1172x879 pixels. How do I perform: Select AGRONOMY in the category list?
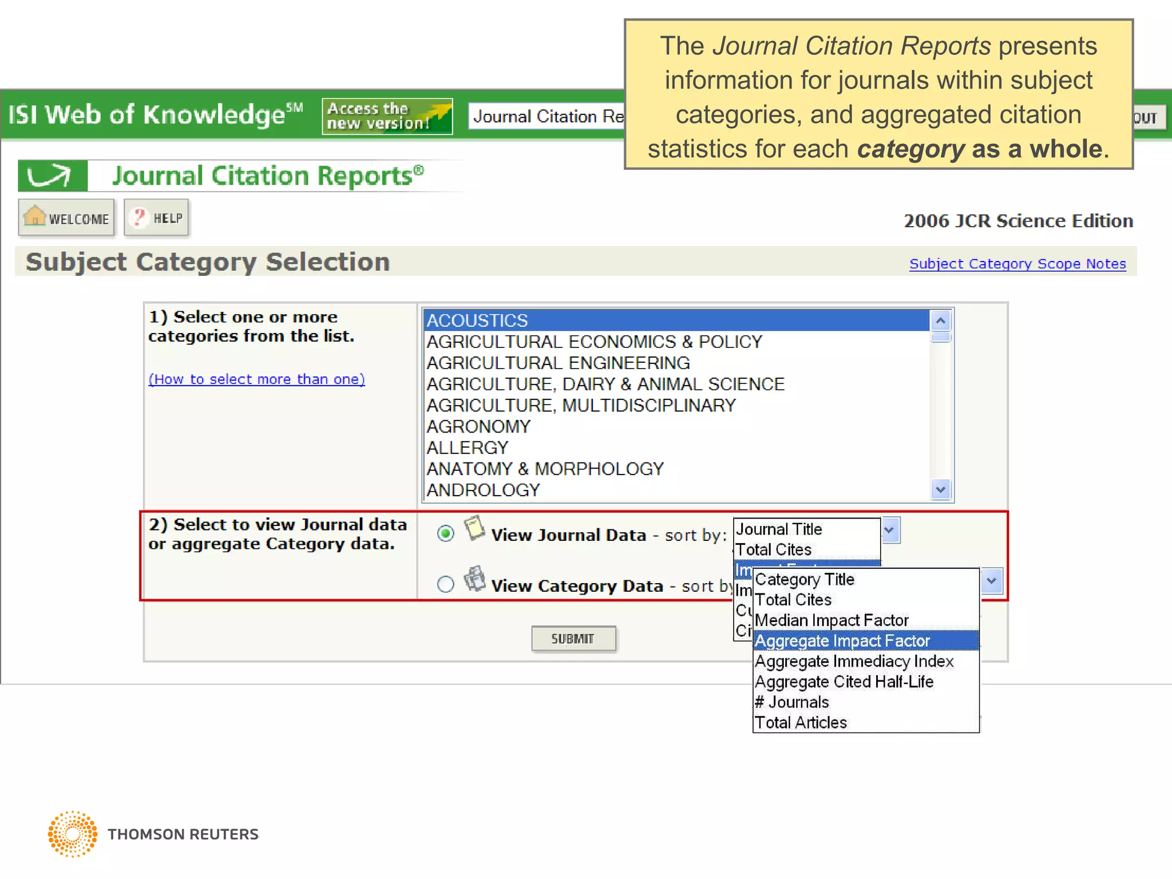pos(676,426)
